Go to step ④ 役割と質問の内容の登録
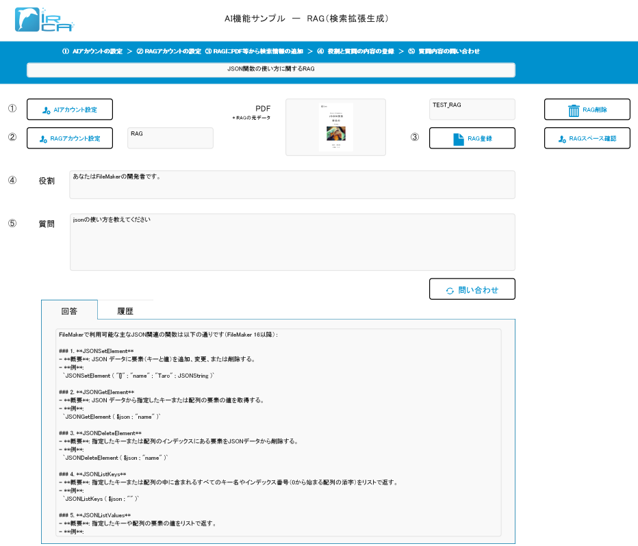Image resolution: width=638 pixels, height=546 pixels. tap(355, 51)
